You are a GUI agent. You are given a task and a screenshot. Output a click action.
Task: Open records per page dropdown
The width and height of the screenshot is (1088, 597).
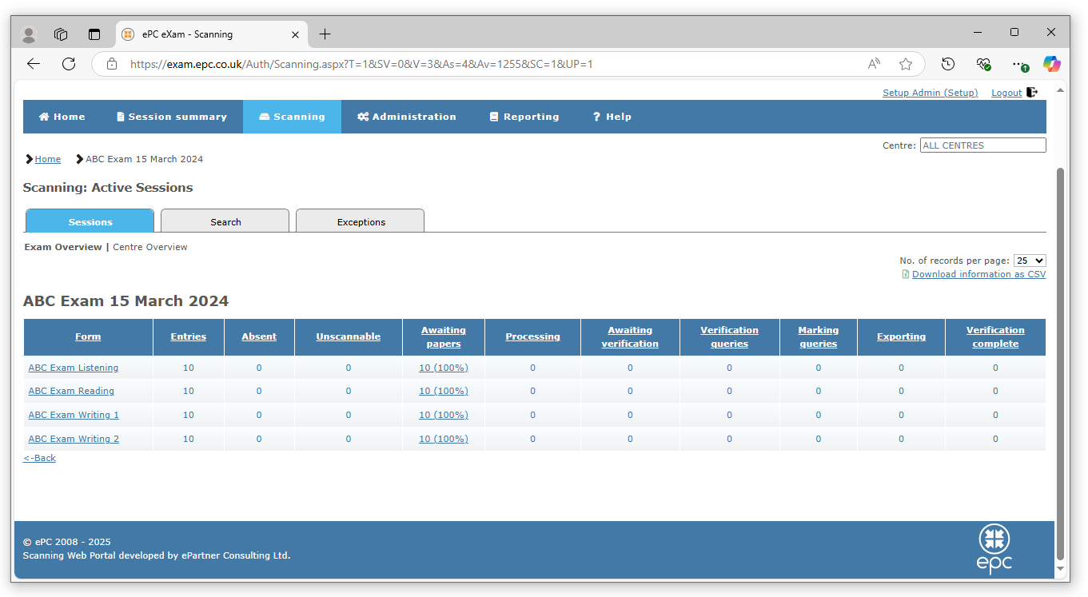[x=1030, y=261]
